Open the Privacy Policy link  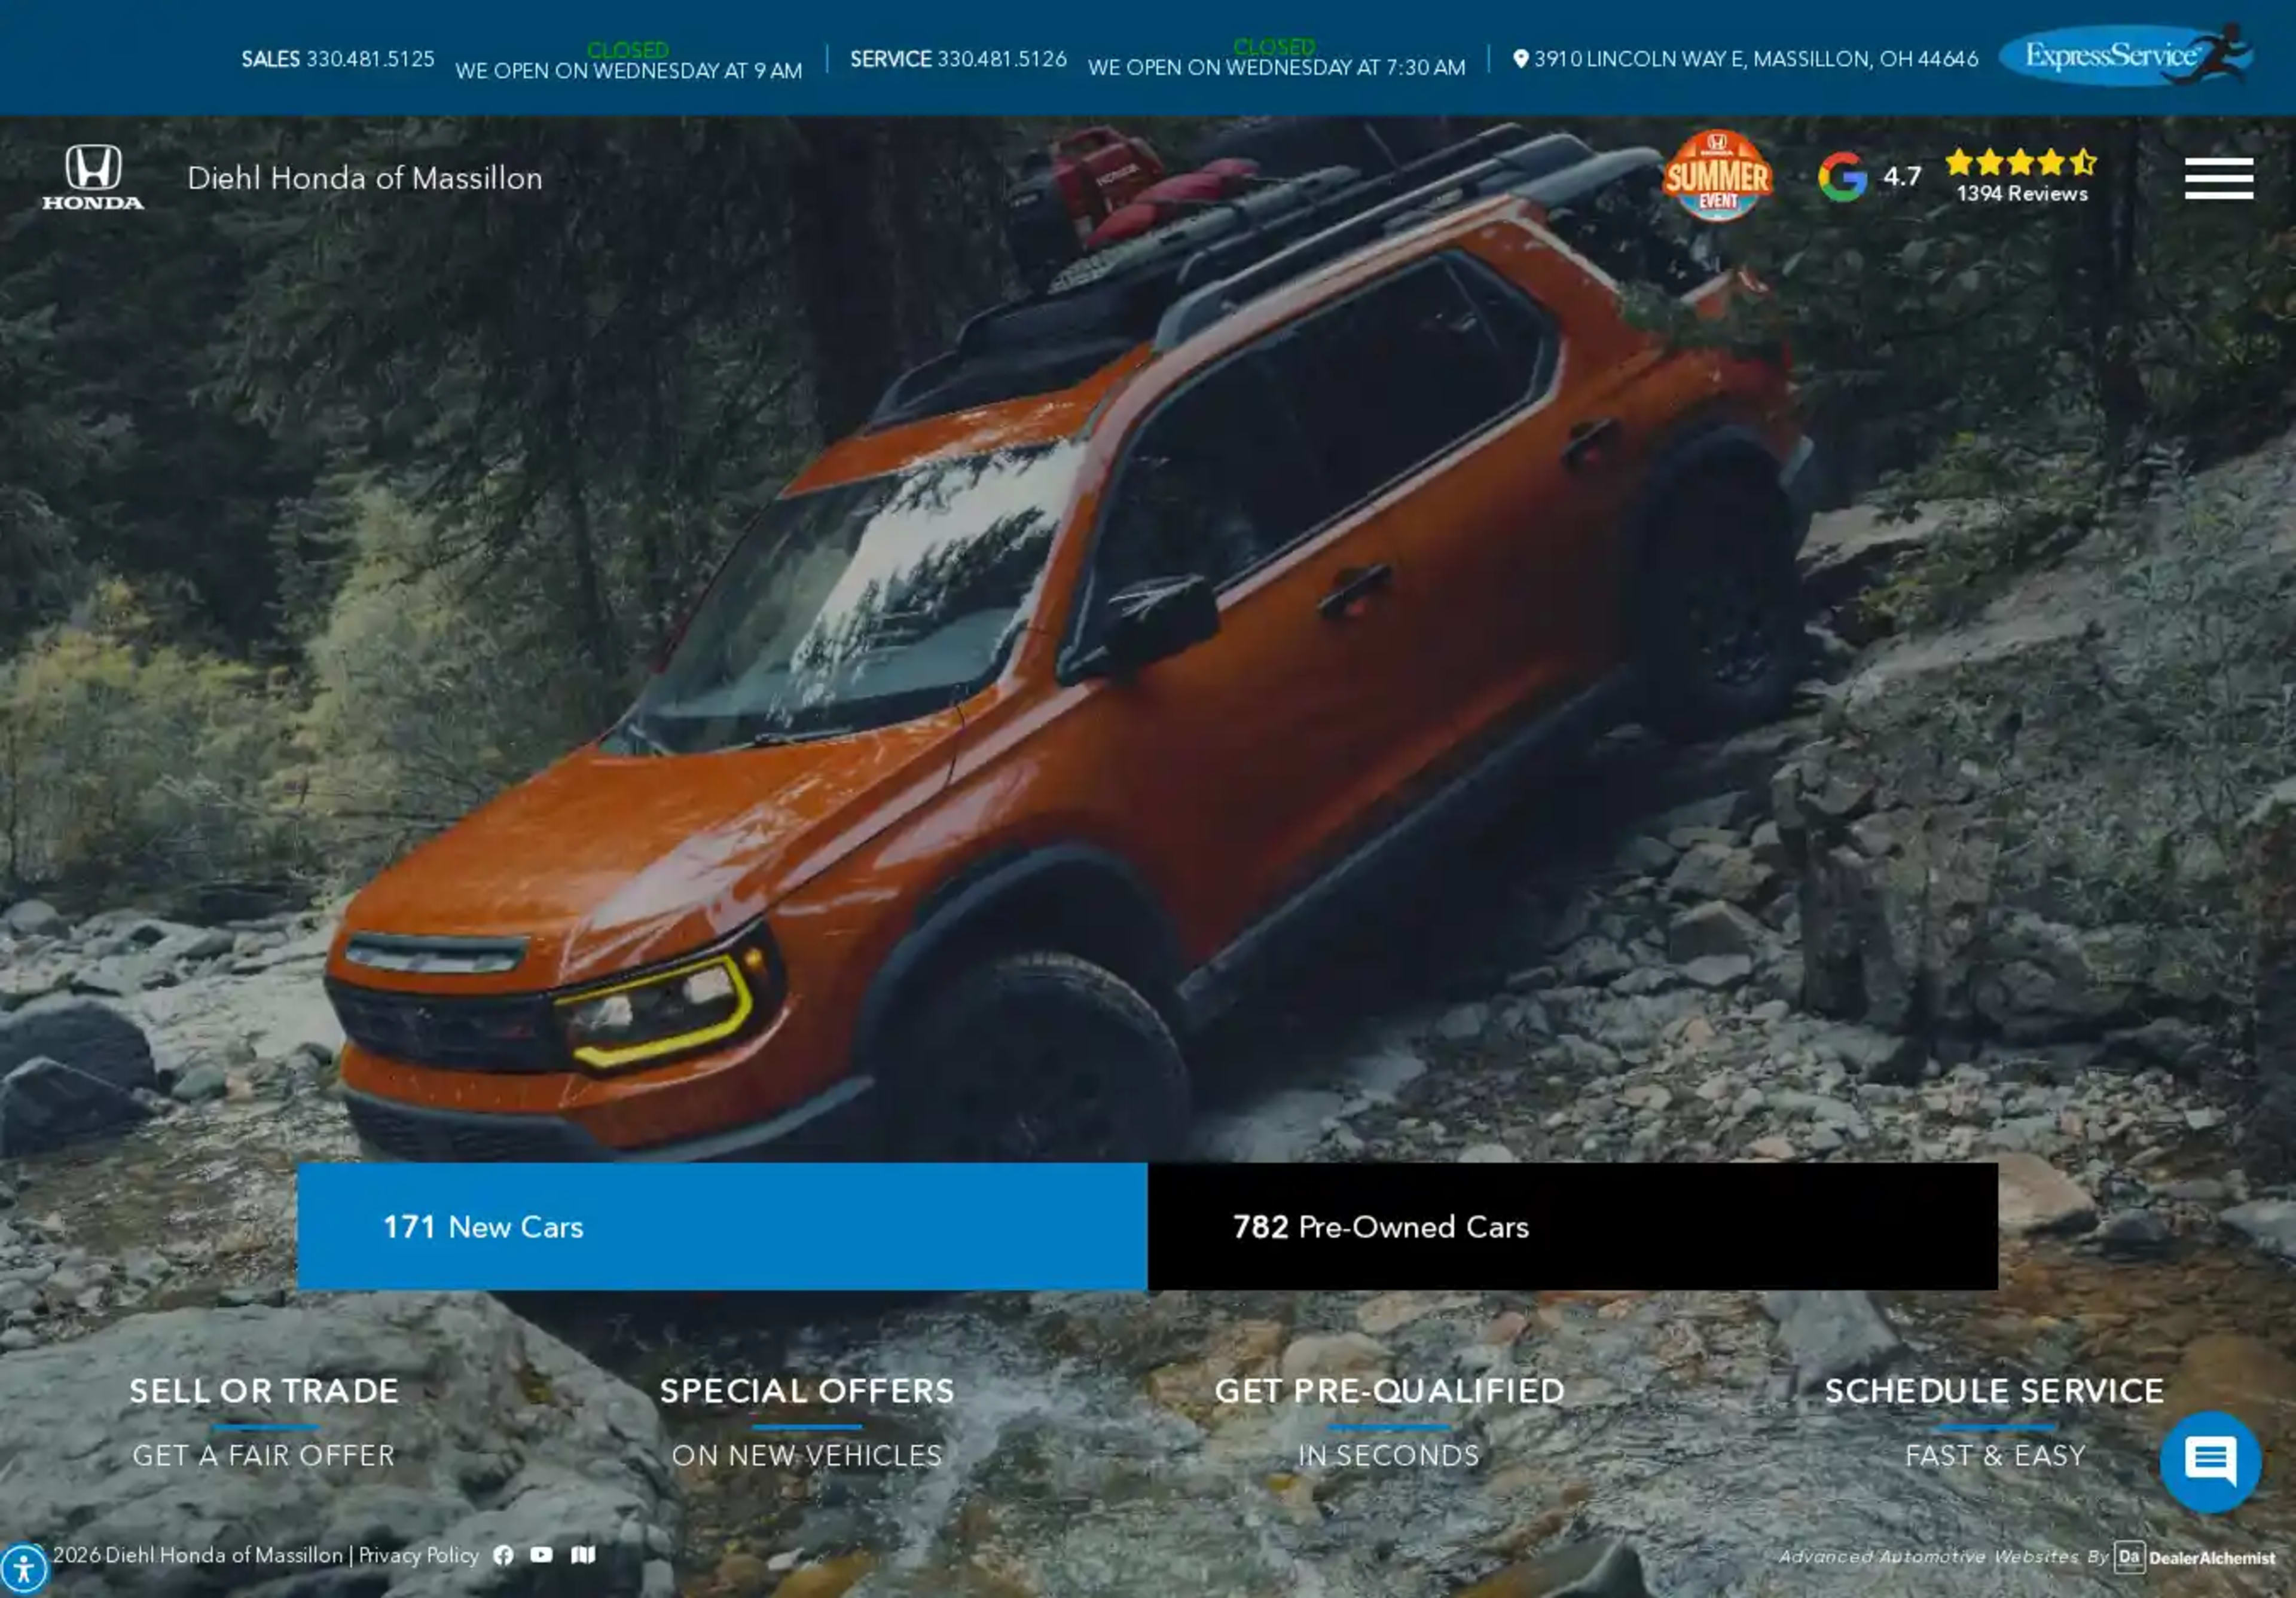(419, 1555)
